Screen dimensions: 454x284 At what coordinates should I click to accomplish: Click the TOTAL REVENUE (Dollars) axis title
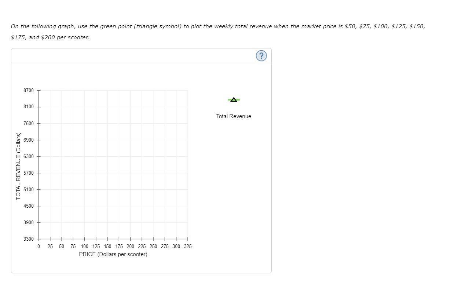click(x=18, y=165)
